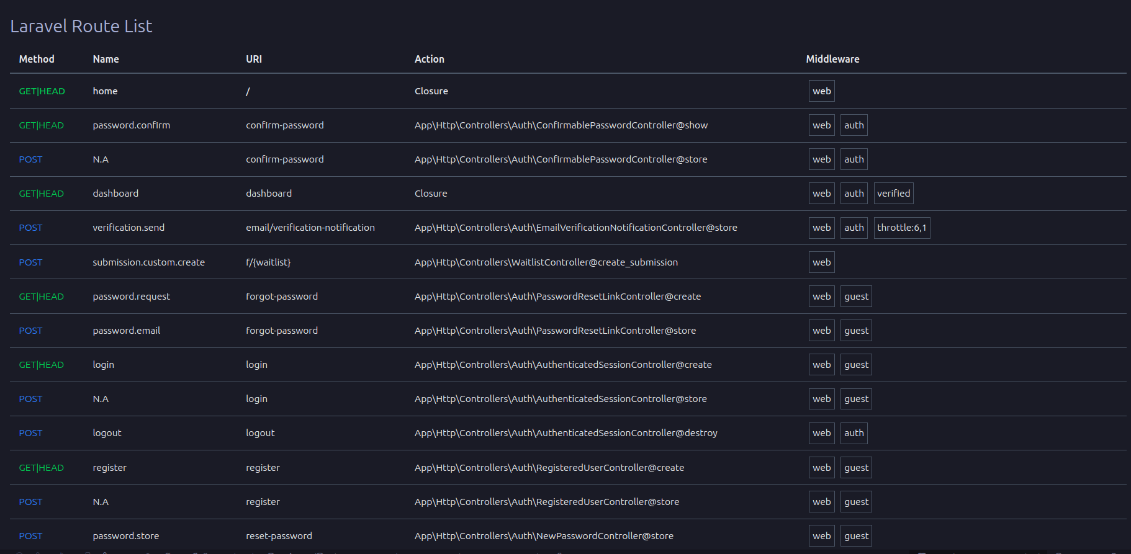This screenshot has width=1131, height=554.
Task: Click web badge in the dashboard row
Action: (x=821, y=194)
